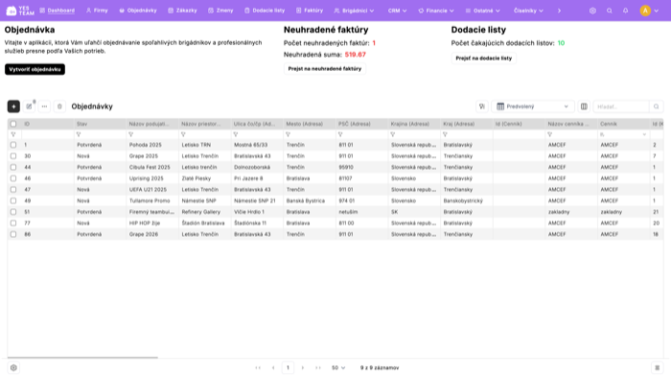Click the edit selected order icon

(29, 106)
